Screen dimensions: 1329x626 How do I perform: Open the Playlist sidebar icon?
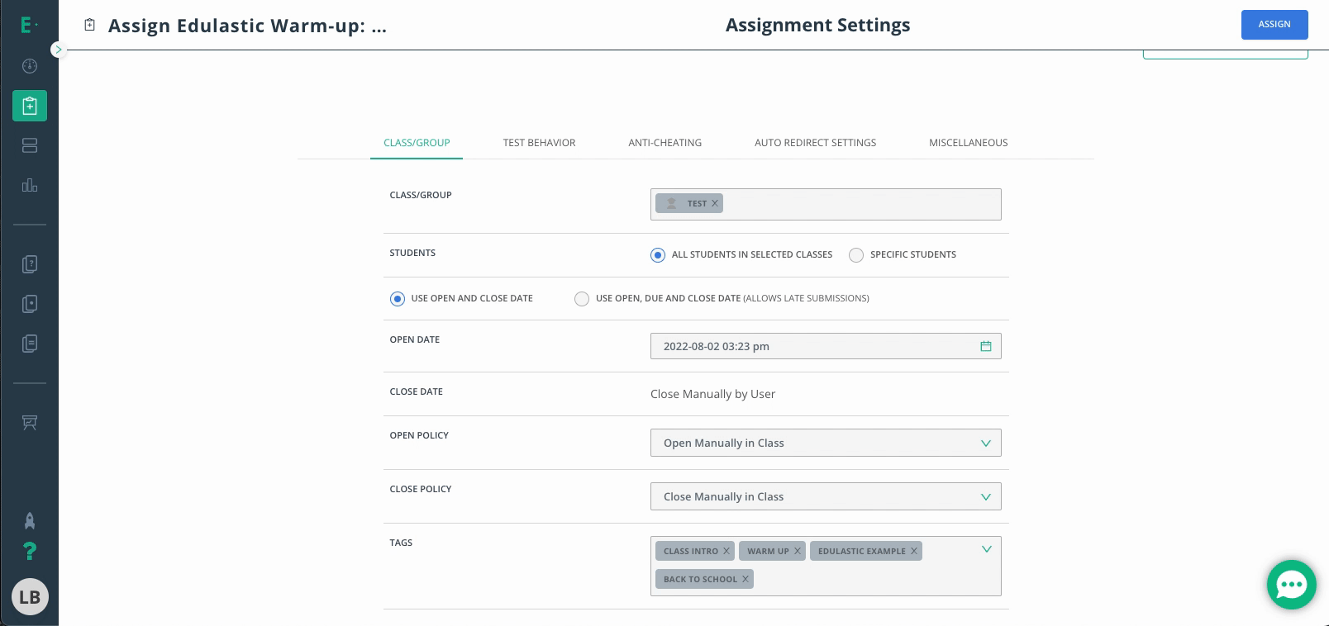(x=30, y=344)
